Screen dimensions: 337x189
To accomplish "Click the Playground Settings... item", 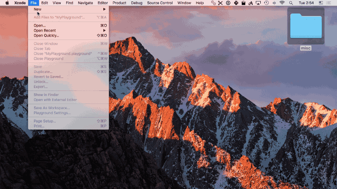I will click(x=68, y=113).
